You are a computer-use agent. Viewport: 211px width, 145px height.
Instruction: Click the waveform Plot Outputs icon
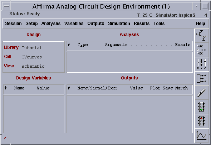pos(202,135)
